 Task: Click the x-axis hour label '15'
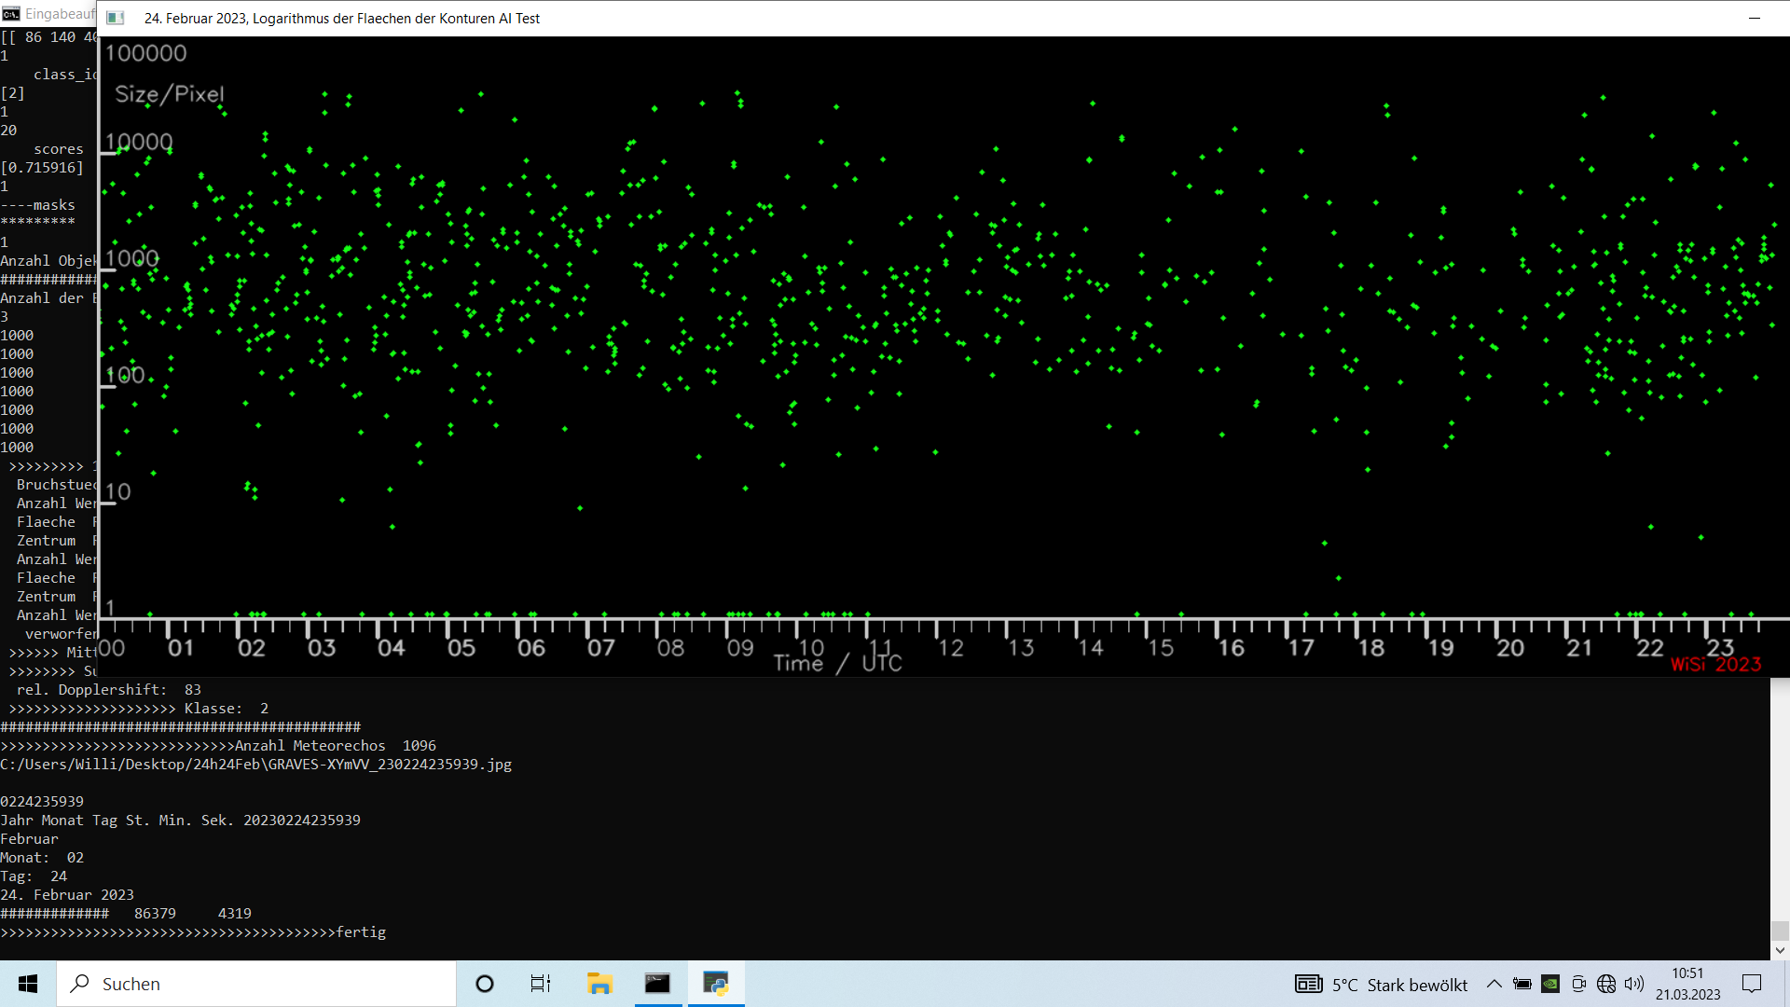click(1160, 648)
